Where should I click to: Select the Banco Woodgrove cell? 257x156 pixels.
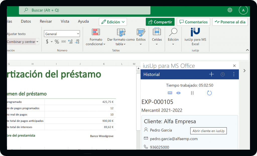click(102, 136)
